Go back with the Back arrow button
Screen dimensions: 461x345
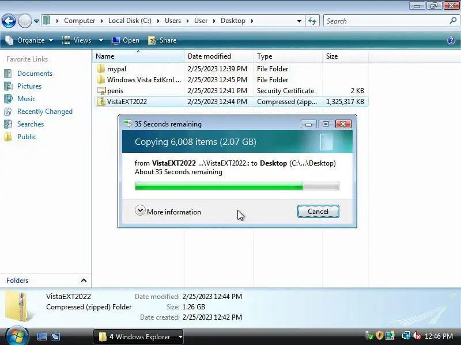[x=9, y=21]
